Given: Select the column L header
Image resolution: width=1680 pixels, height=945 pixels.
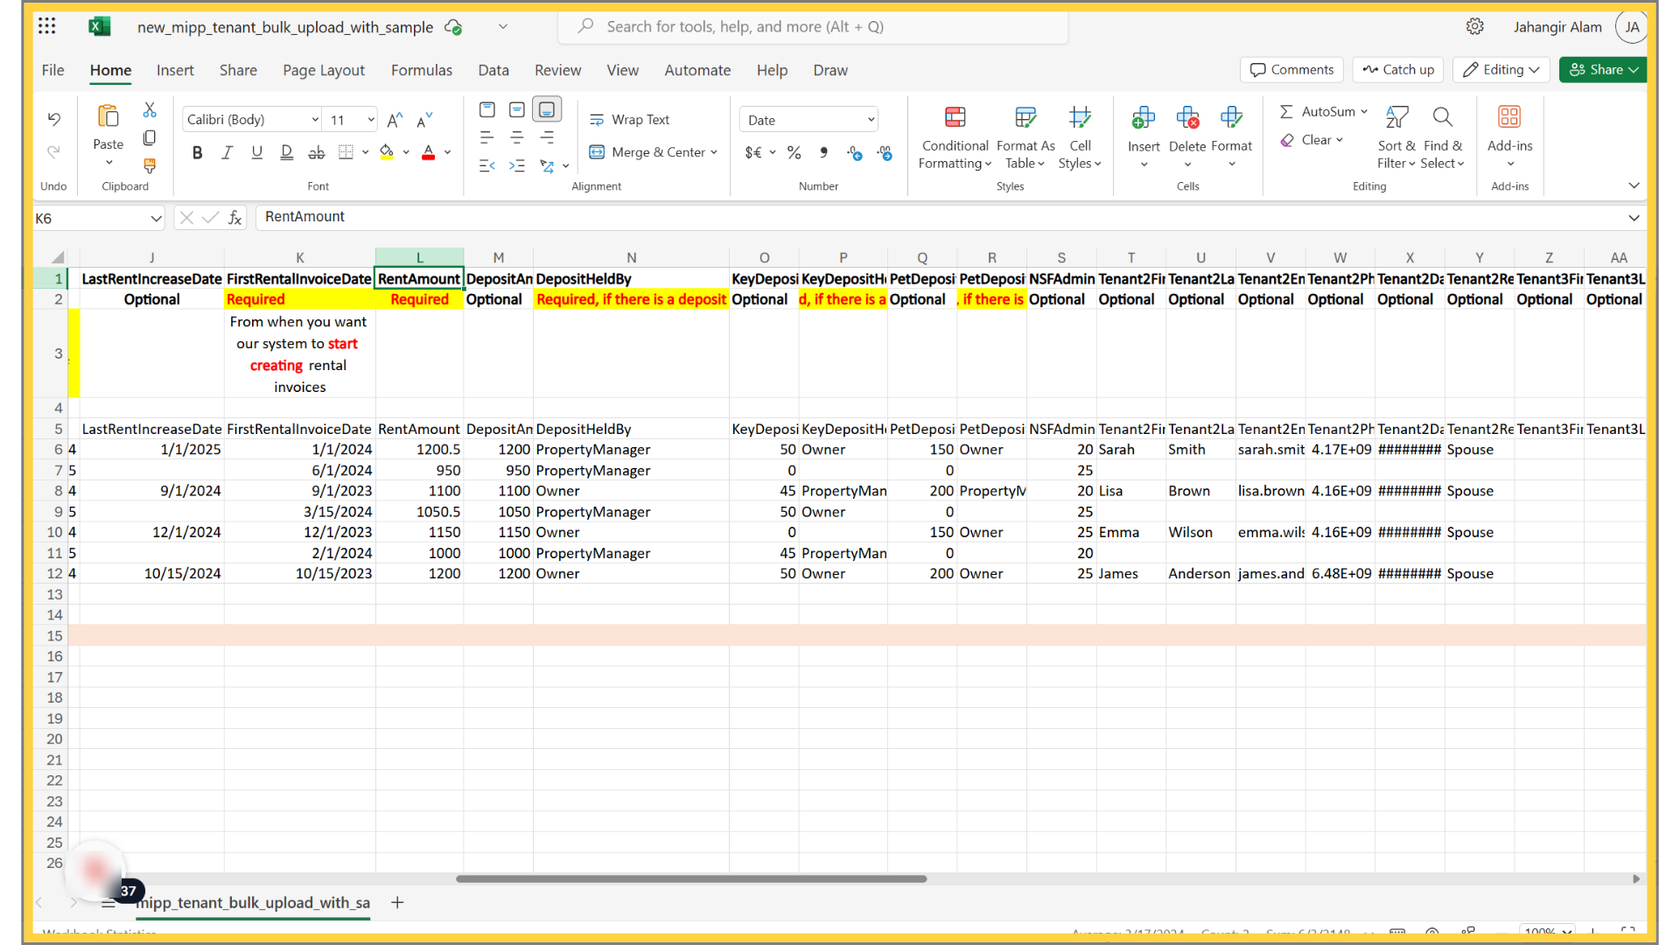Looking at the screenshot, I should [x=419, y=257].
